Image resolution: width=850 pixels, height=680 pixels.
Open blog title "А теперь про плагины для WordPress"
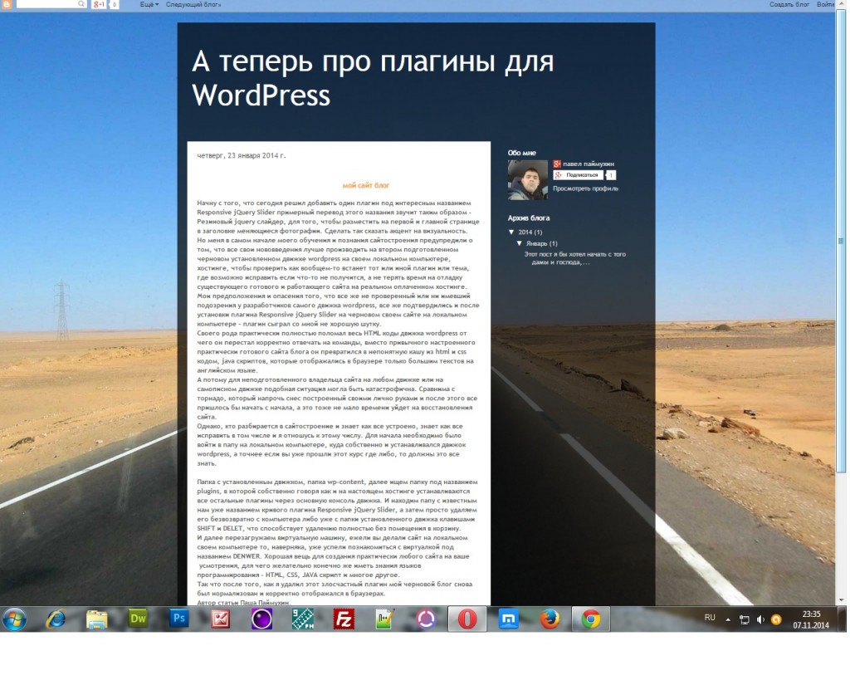pos(373,78)
